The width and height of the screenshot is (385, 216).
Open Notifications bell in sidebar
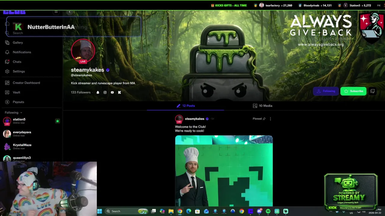pyautogui.click(x=7, y=52)
